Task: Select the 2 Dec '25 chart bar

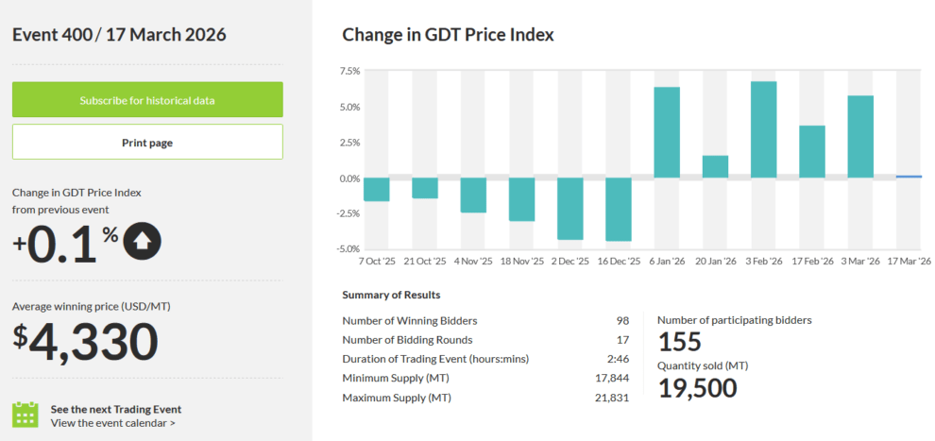Action: coord(569,209)
